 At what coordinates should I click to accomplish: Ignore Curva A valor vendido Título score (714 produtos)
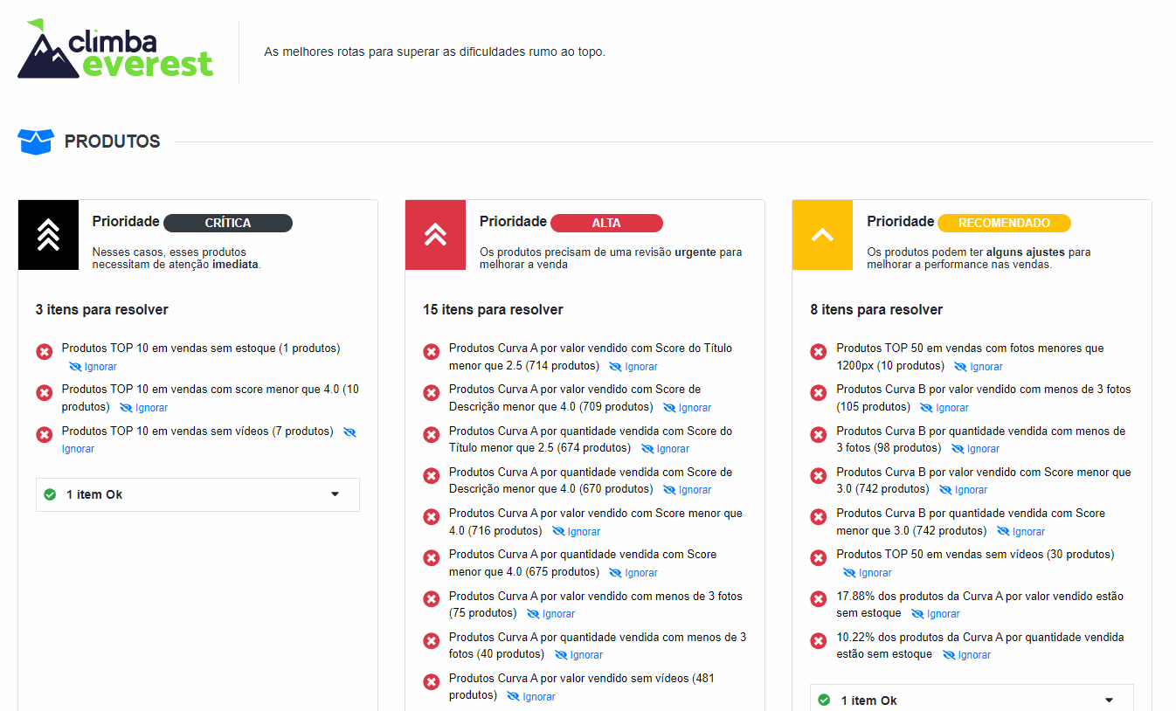pos(633,367)
